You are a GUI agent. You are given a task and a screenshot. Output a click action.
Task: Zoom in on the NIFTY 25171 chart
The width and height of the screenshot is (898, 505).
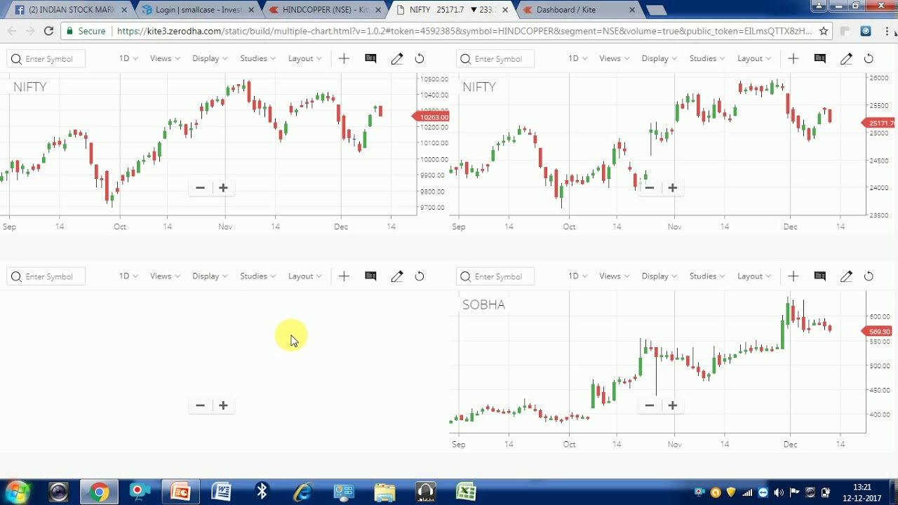[x=672, y=188]
